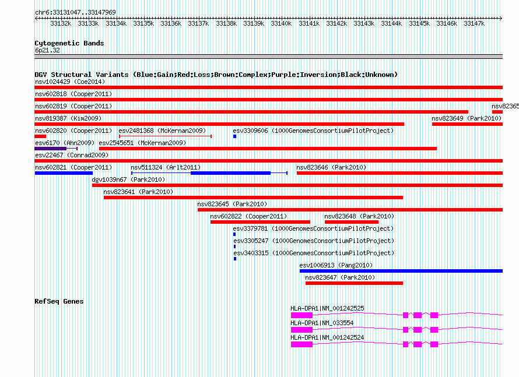The height and width of the screenshot is (377, 519).
Task: Select HLA-DPA1|NM_001242524 transcript label
Action: (327, 337)
